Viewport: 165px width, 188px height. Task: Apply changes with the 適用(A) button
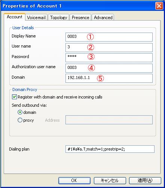click(x=145, y=181)
